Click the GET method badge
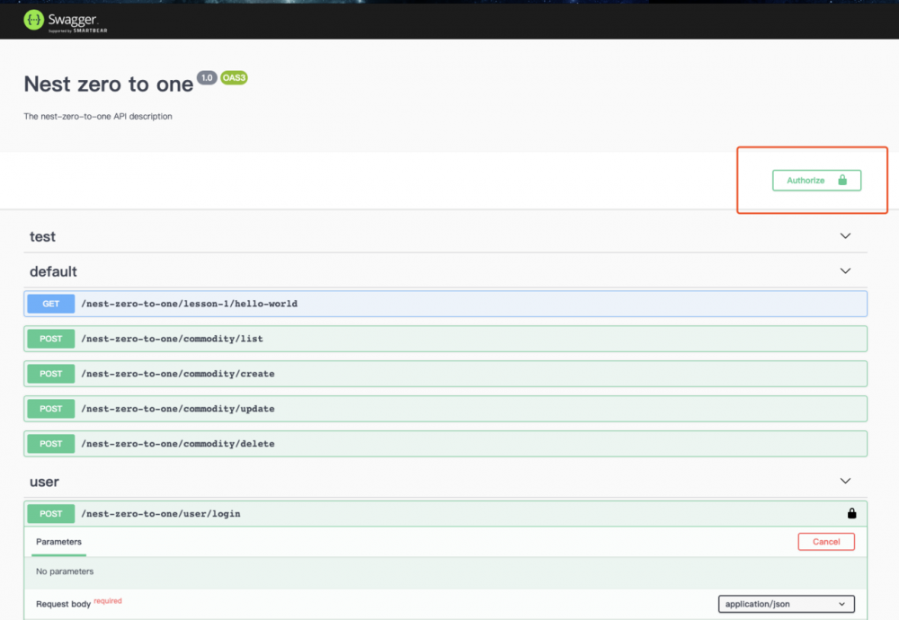The image size is (899, 620). [x=51, y=304]
